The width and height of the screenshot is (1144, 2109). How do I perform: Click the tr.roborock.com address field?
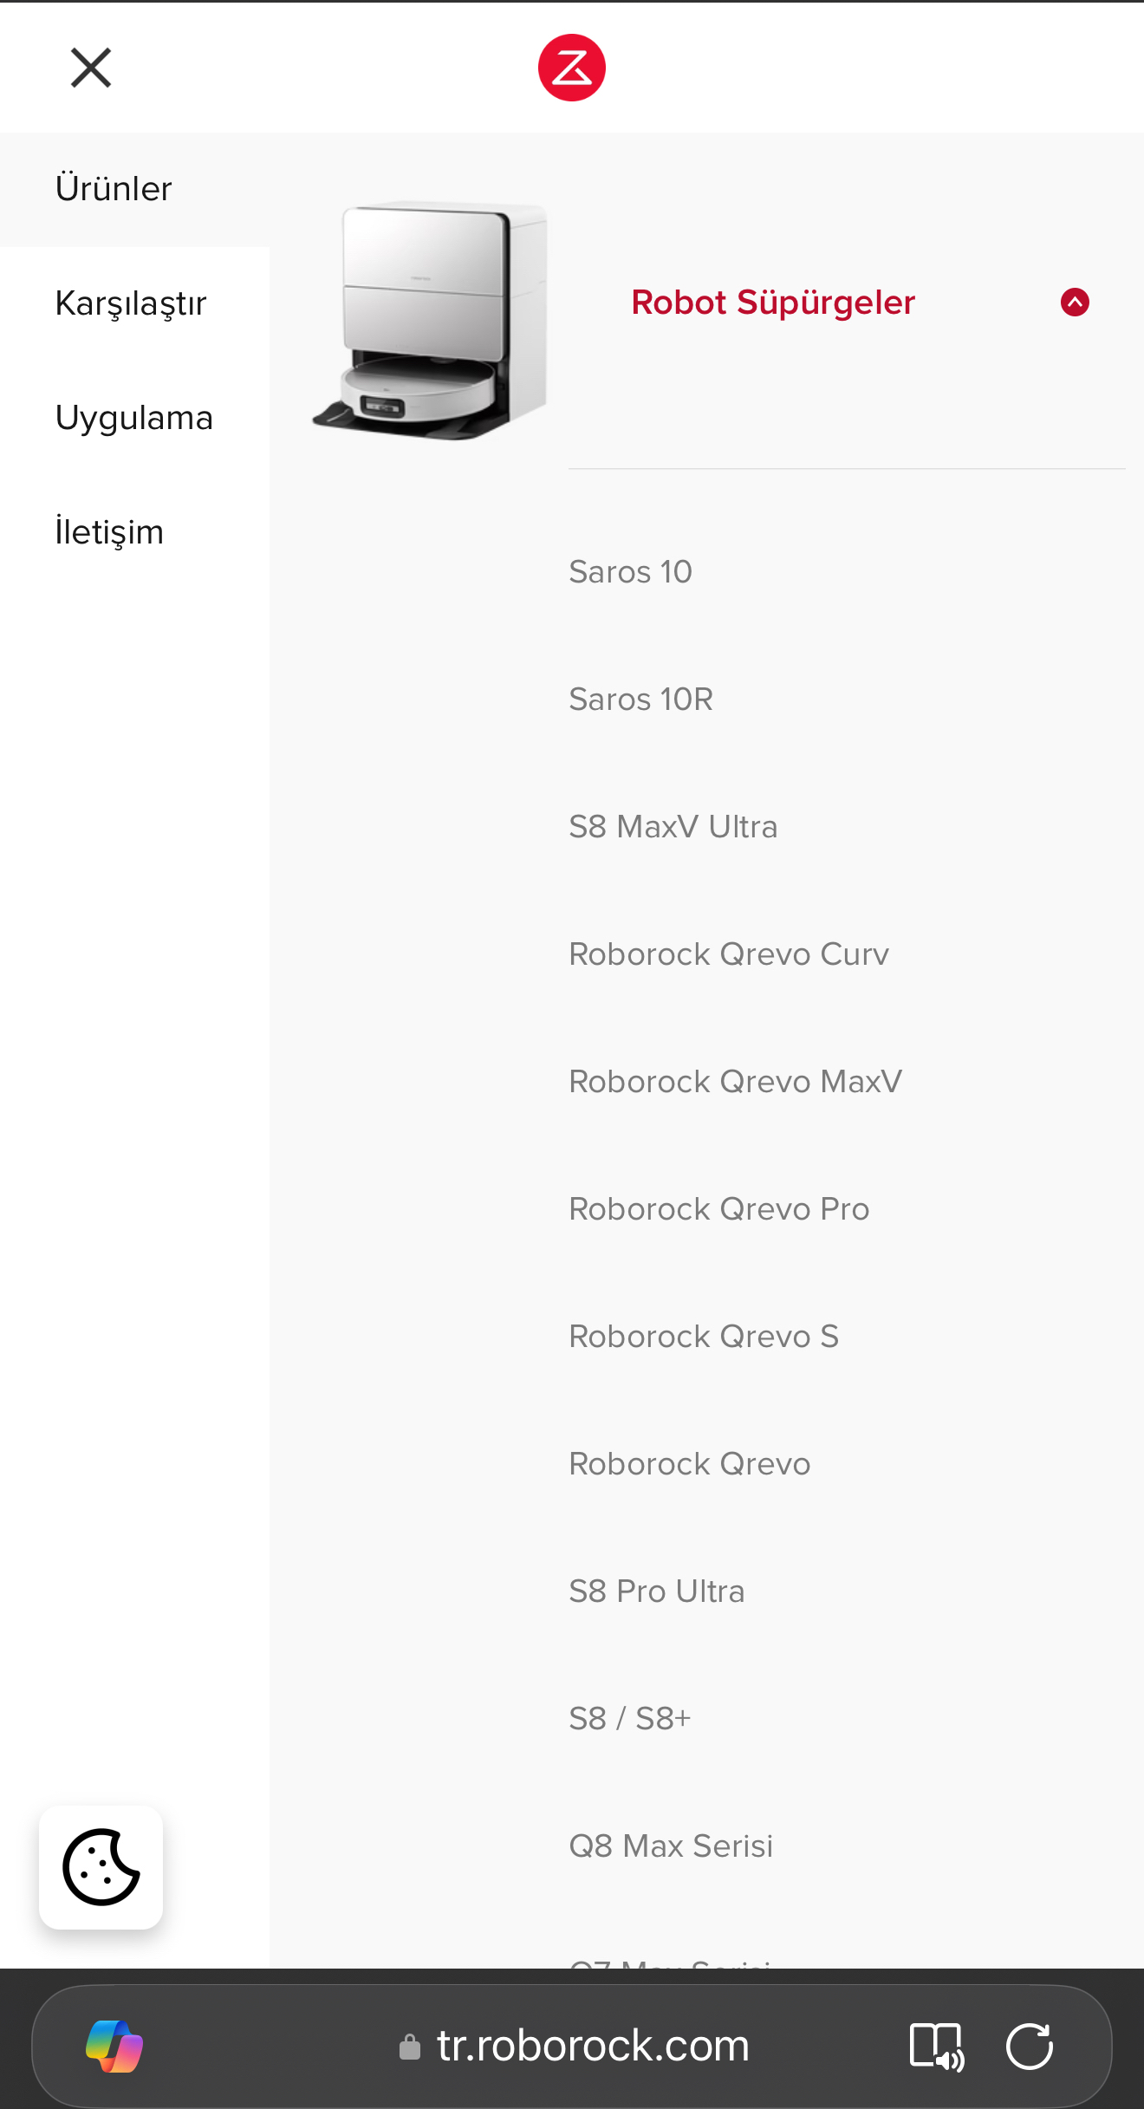click(574, 2047)
